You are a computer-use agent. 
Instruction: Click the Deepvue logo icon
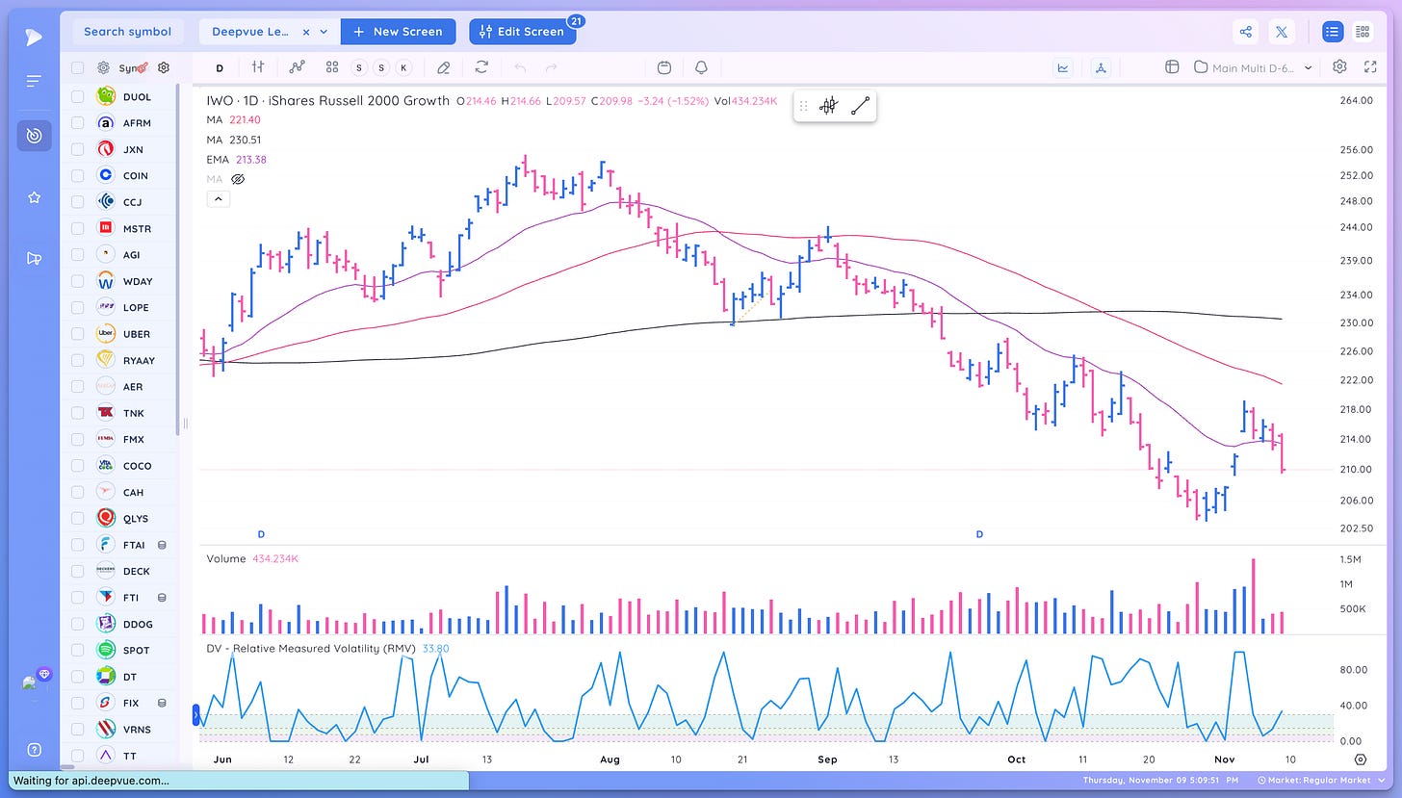point(34,37)
